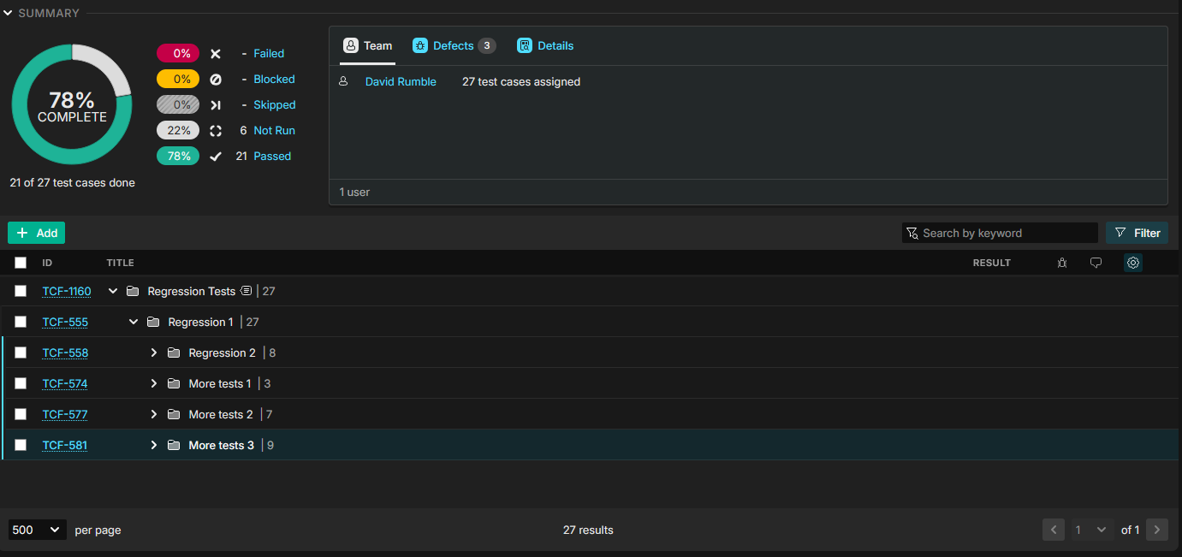The width and height of the screenshot is (1182, 557).
Task: Click the comments column icon
Action: pyautogui.click(x=1096, y=263)
